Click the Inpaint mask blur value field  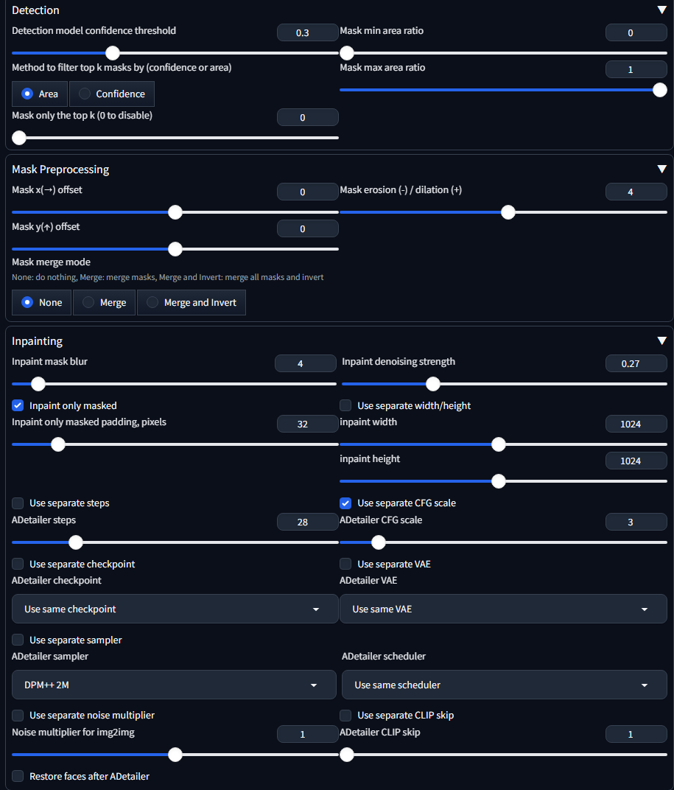click(x=305, y=363)
